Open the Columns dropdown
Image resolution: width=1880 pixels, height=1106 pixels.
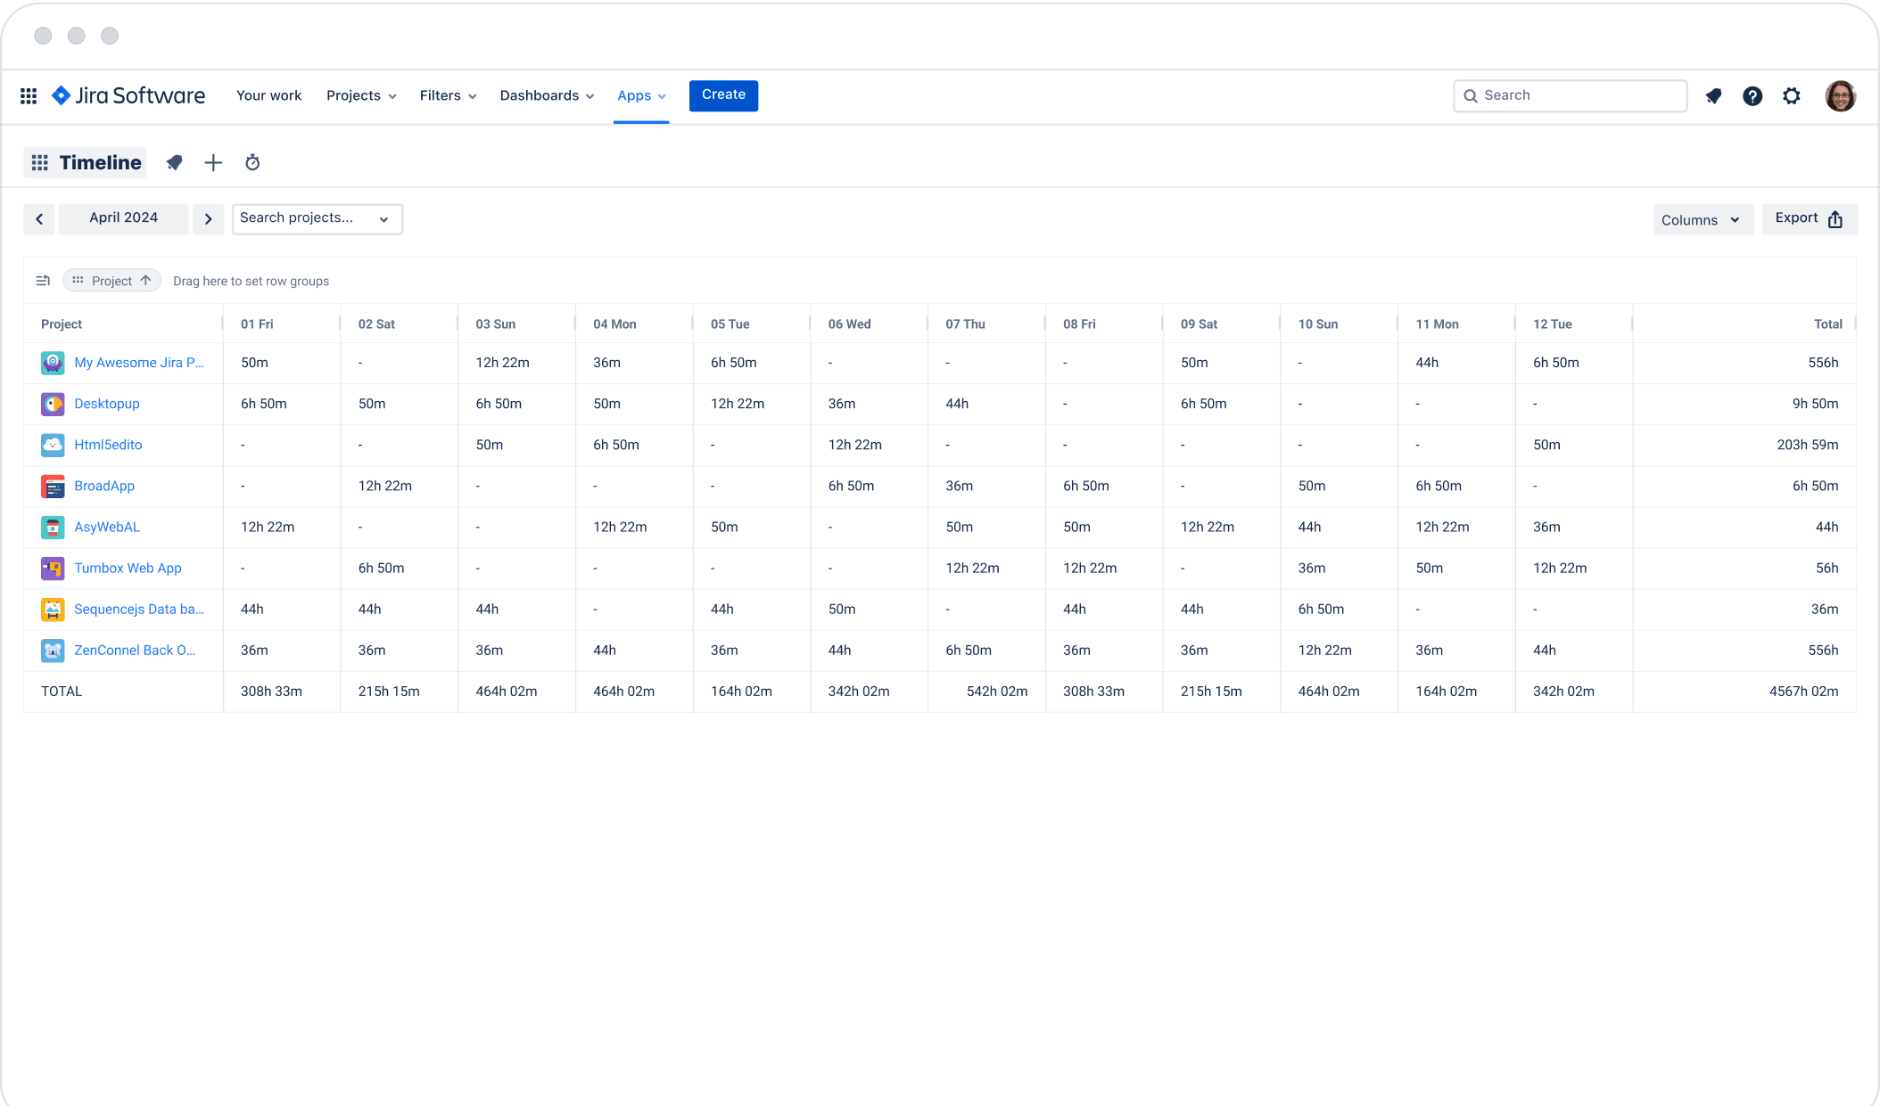pyautogui.click(x=1702, y=219)
